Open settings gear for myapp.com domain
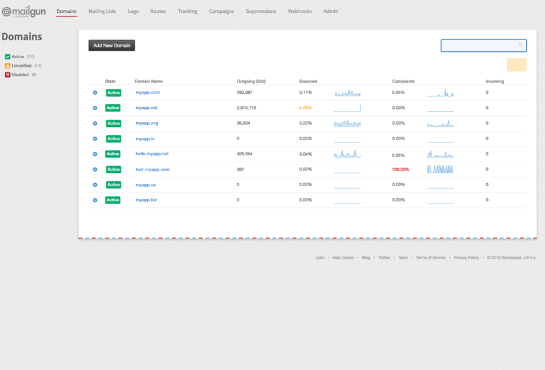The width and height of the screenshot is (545, 370). 95,92
